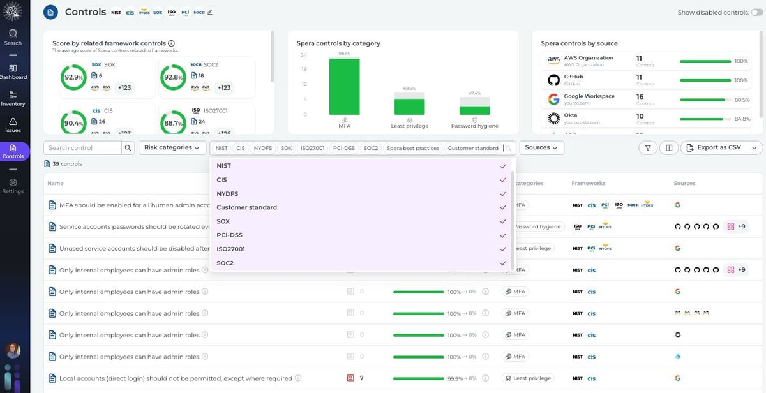Open Search in the sidebar

tap(13, 37)
